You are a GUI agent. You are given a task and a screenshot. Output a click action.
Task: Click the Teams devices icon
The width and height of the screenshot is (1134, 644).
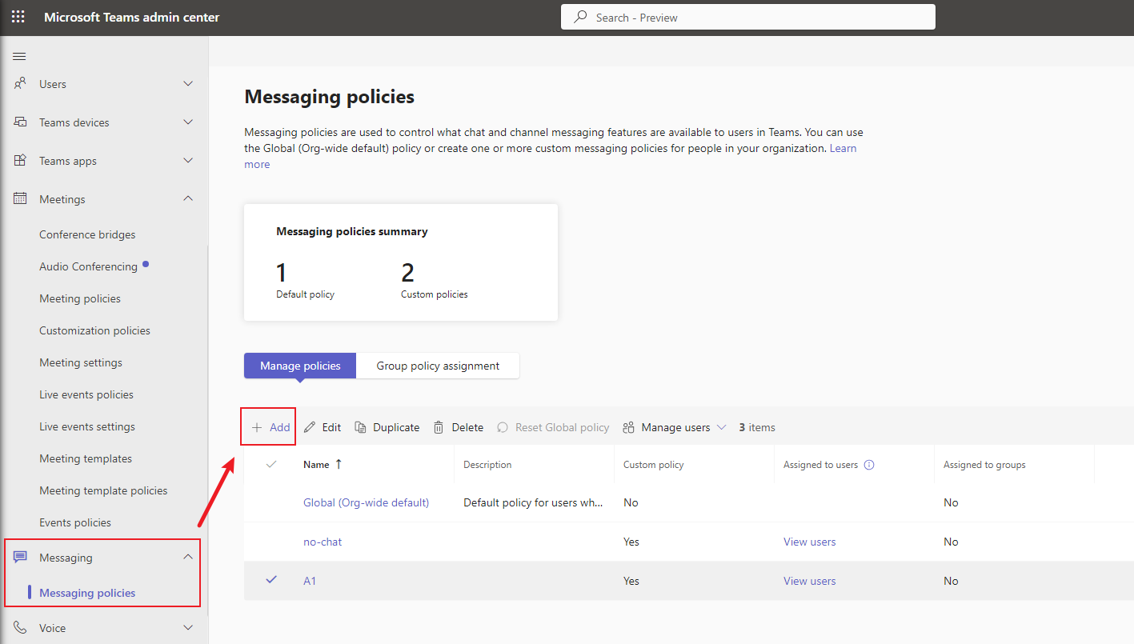pyautogui.click(x=20, y=122)
